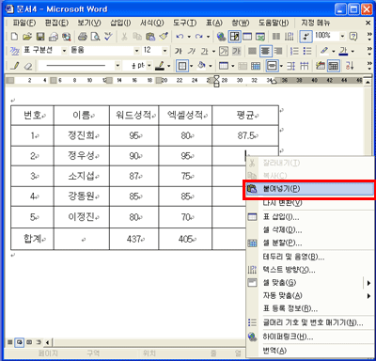Image resolution: width=376 pixels, height=361 pixels.
Task: Toggle the bulleted list
Action: tap(307, 51)
